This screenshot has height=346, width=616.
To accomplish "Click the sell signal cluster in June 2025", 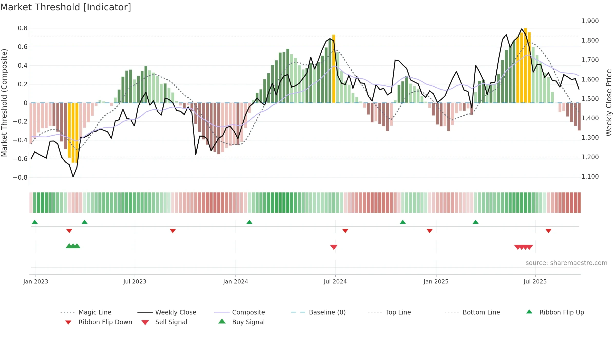I will [x=524, y=247].
